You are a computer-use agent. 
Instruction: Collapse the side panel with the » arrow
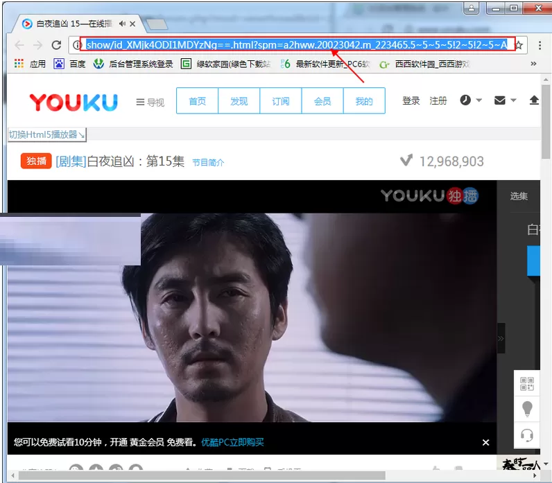pyautogui.click(x=501, y=338)
